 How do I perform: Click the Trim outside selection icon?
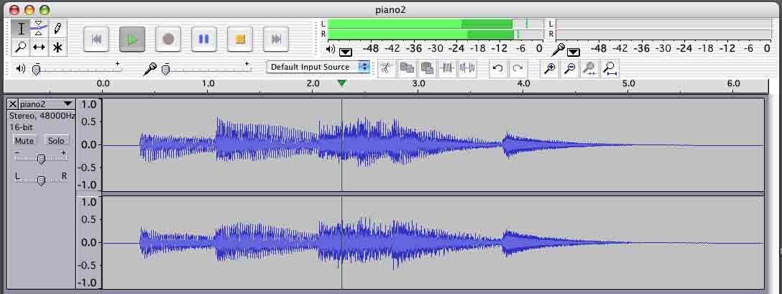[447, 68]
